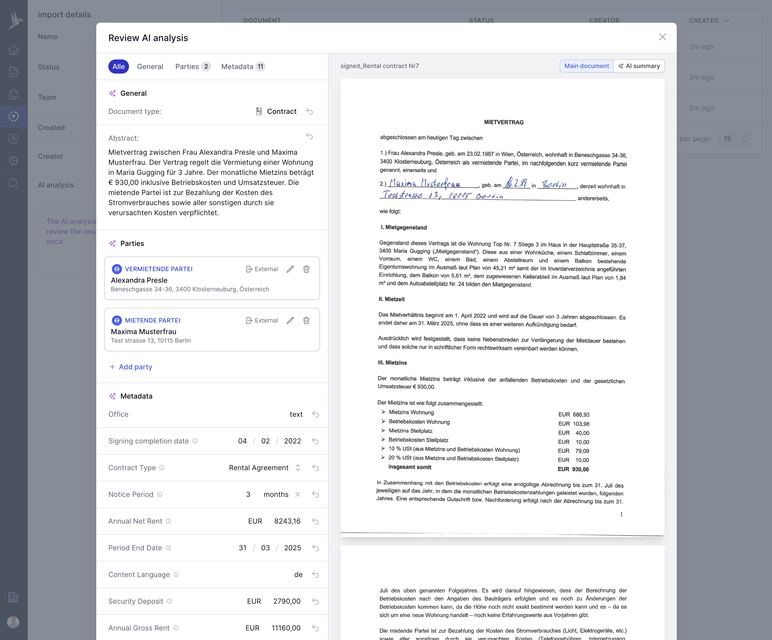Mark Maxima Musterfrau as External
The width and height of the screenshot is (772, 640).
coord(262,320)
